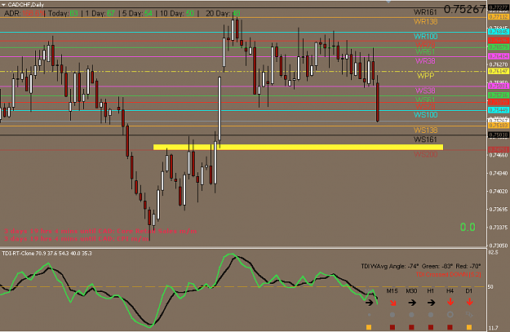
Task: Click the TDI WAvg Angle readout
Action: click(420, 266)
